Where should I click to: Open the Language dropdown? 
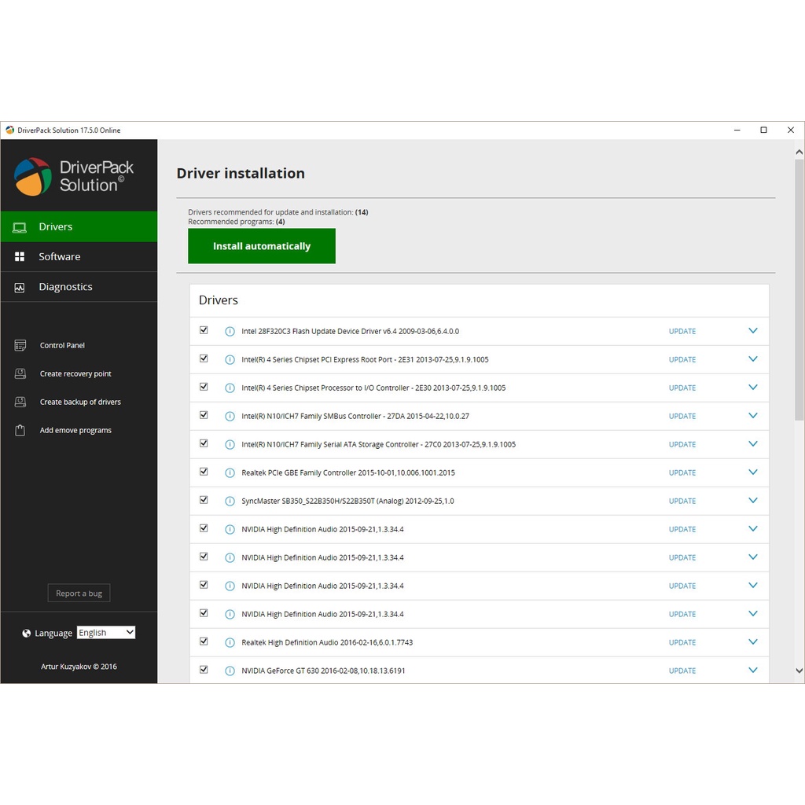[106, 633]
